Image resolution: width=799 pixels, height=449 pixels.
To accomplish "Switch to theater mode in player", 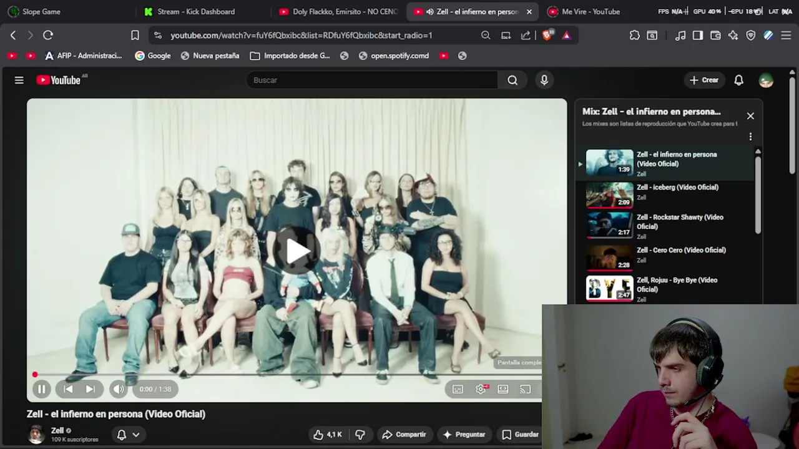I will 503,389.
